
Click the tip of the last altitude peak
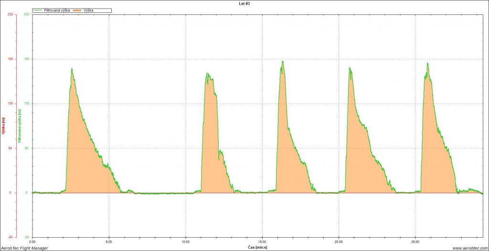(x=427, y=63)
